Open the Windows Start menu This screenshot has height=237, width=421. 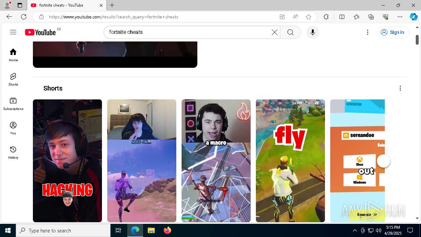pyautogui.click(x=8, y=230)
